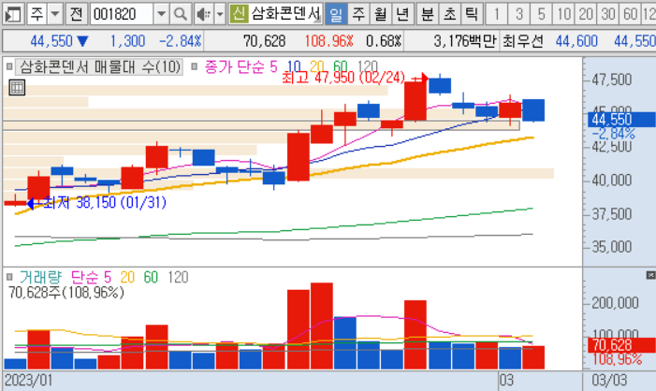The height and width of the screenshot is (391, 656).
Task: Click the magnifier search icon
Action: pos(181,14)
